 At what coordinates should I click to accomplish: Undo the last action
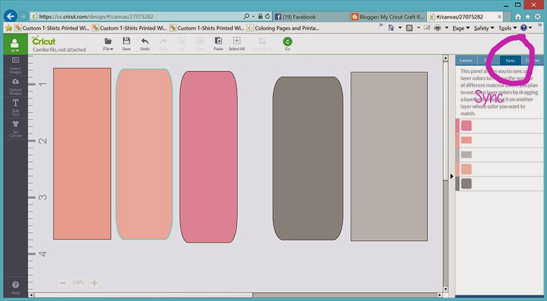coord(145,44)
